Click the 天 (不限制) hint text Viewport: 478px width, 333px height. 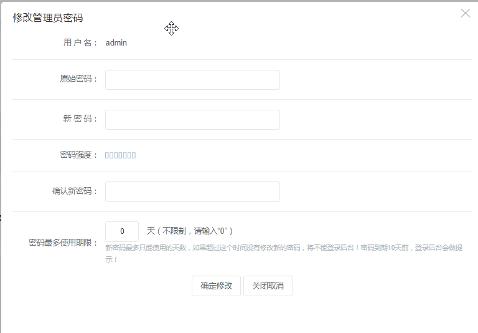[190, 231]
